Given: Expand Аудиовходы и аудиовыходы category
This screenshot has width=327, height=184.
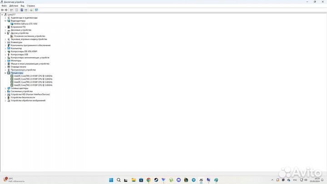Looking at the screenshot, I should [x=5, y=18].
